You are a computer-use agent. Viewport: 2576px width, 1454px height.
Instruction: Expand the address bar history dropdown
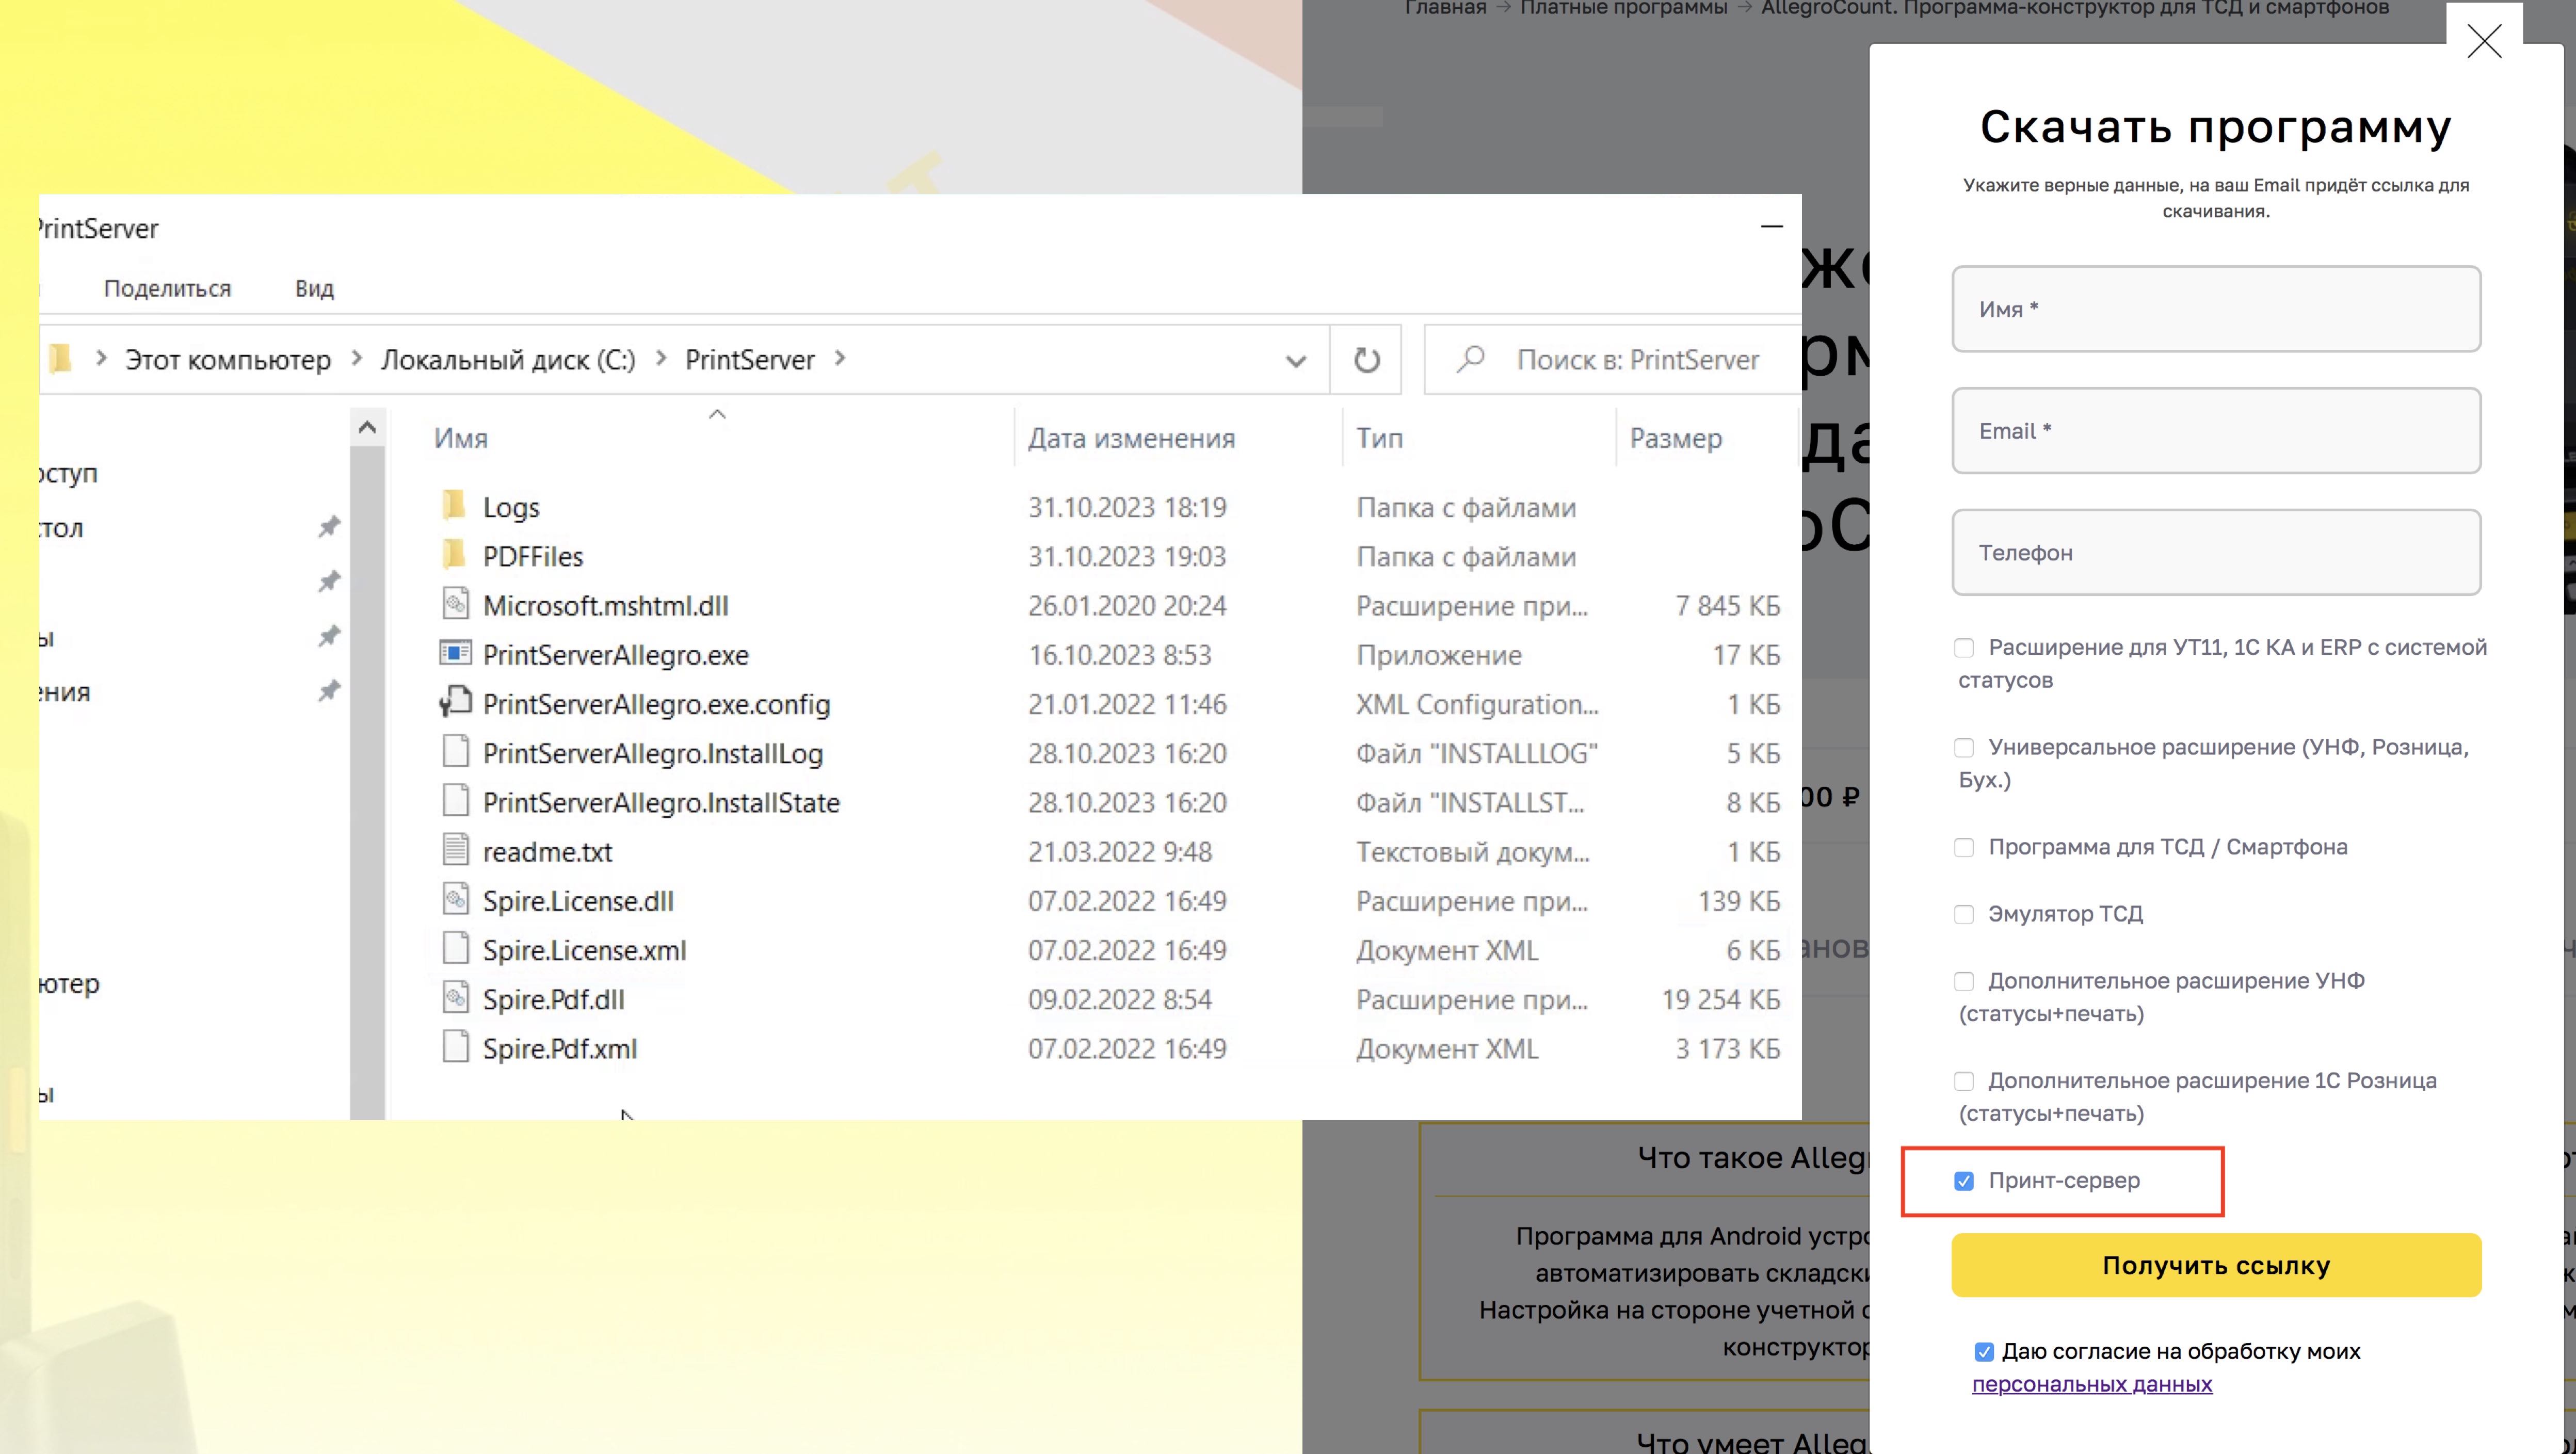click(1295, 361)
